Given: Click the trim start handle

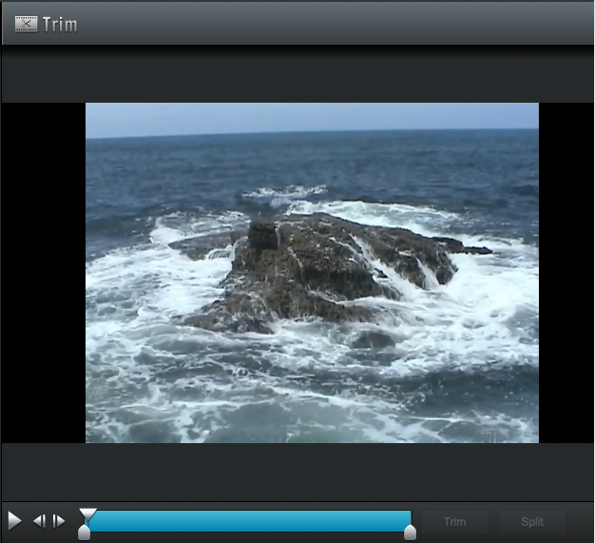Looking at the screenshot, I should [85, 533].
